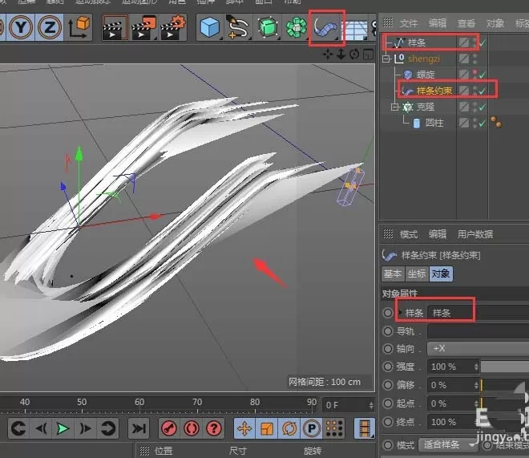Open the 对象 menu in object manager
The height and width of the screenshot is (458, 529).
click(x=495, y=23)
